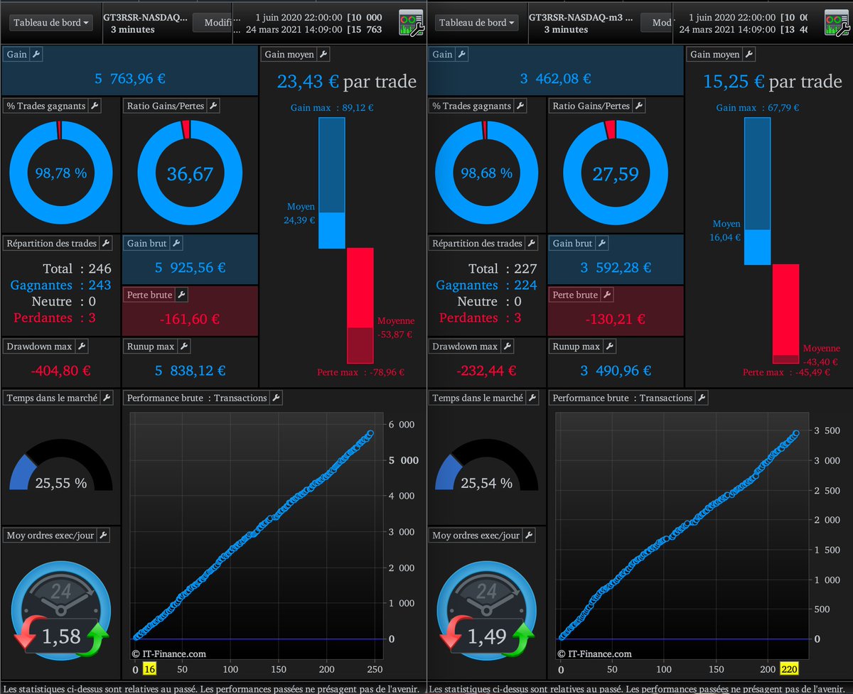Click Performance brute wrench in 246-trade report
This screenshot has height=694, width=853.
(277, 398)
